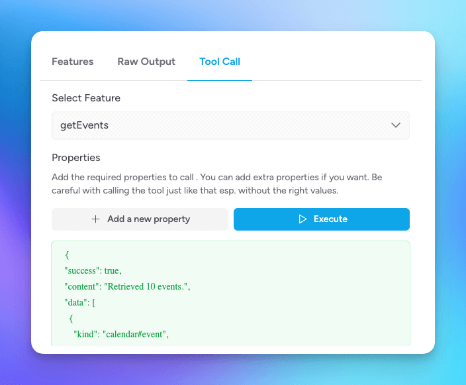Click the plus icon for new property

pyautogui.click(x=96, y=219)
